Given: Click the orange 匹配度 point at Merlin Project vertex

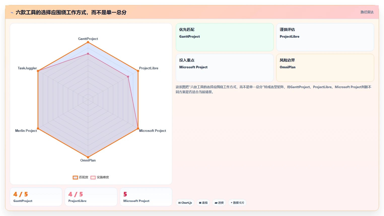Looking at the screenshot, I should 38,129.
